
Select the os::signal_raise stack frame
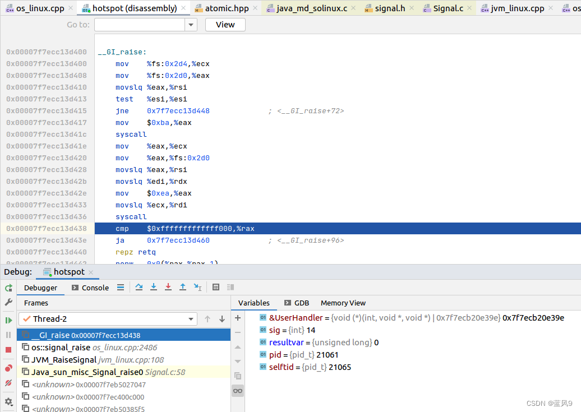pyautogui.click(x=123, y=348)
